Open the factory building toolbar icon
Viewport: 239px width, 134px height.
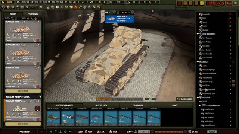coord(48,7)
